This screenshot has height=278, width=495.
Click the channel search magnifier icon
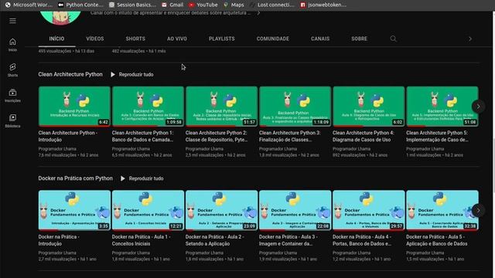[x=393, y=39]
